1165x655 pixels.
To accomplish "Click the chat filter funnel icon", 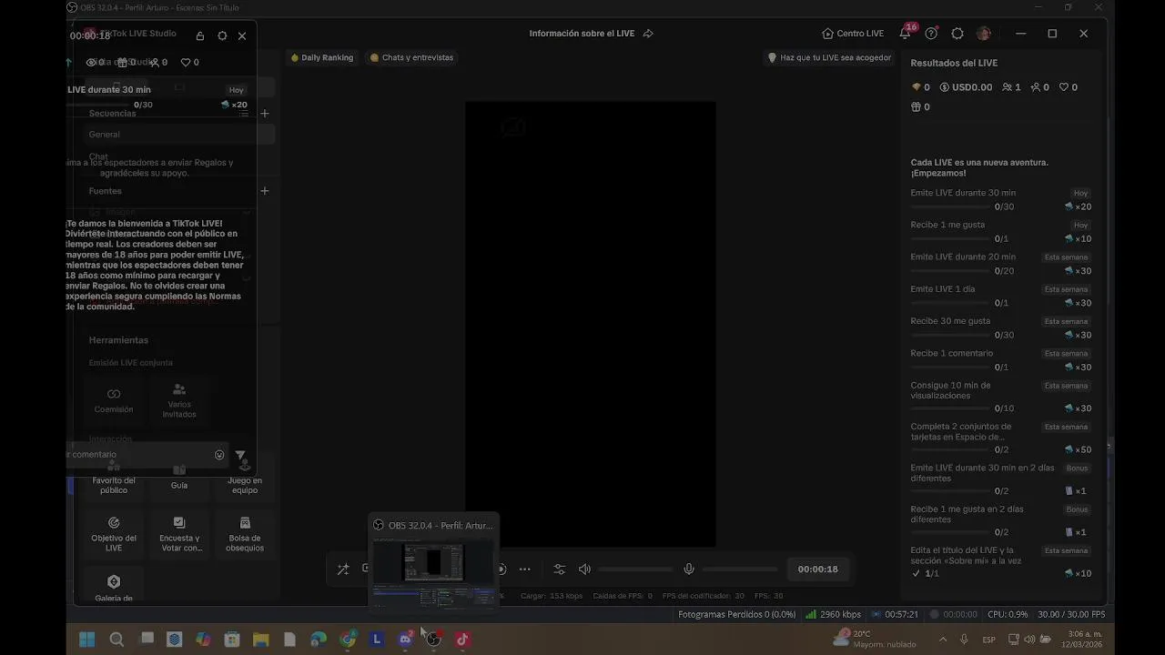I will click(x=240, y=455).
